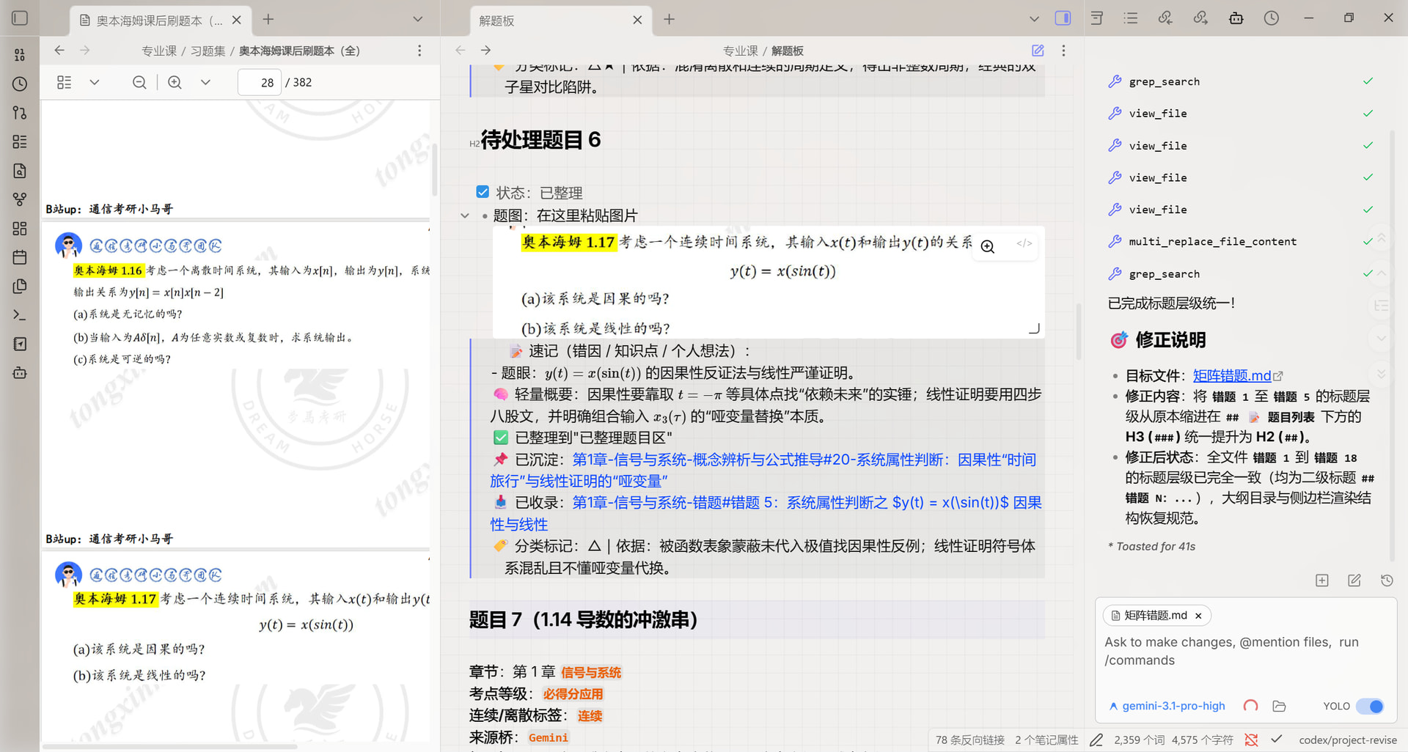Click the PDF horizontal scrollbar
Screen dimensions: 1408x752
pos(170,746)
